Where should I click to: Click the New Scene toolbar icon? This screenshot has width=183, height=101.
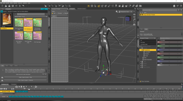pos(2,6)
